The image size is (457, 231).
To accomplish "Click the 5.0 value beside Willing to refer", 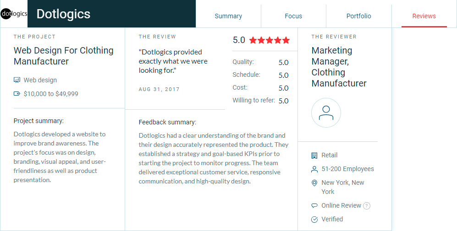I will [283, 101].
